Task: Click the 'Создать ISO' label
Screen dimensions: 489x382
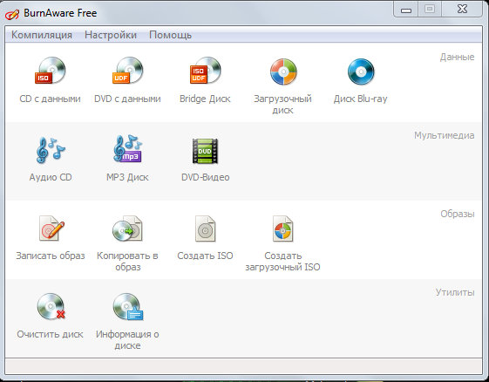Action: click(x=205, y=256)
